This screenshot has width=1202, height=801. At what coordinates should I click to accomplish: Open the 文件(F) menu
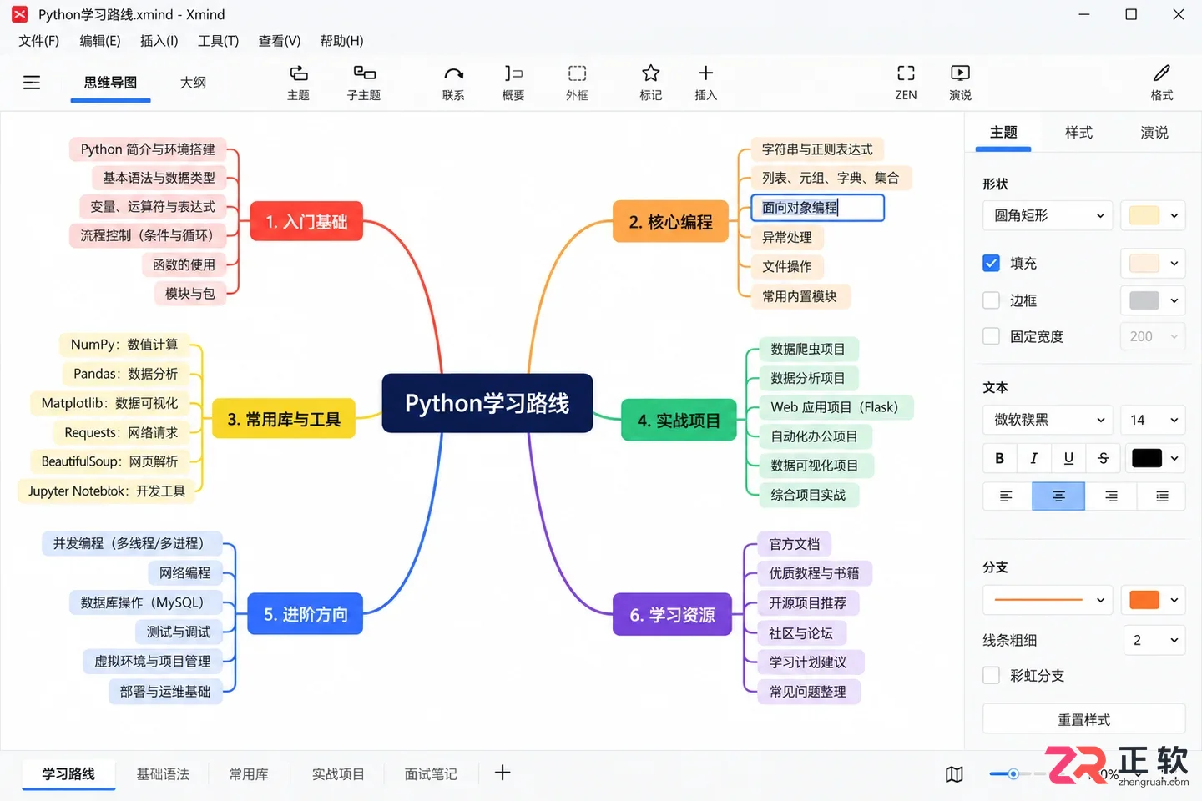[x=39, y=41]
